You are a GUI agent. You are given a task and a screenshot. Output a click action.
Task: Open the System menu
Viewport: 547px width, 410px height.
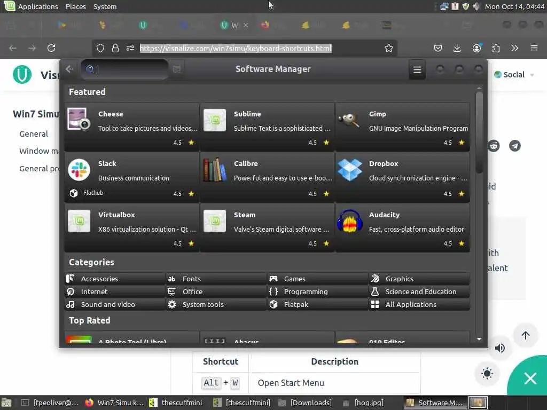click(105, 6)
